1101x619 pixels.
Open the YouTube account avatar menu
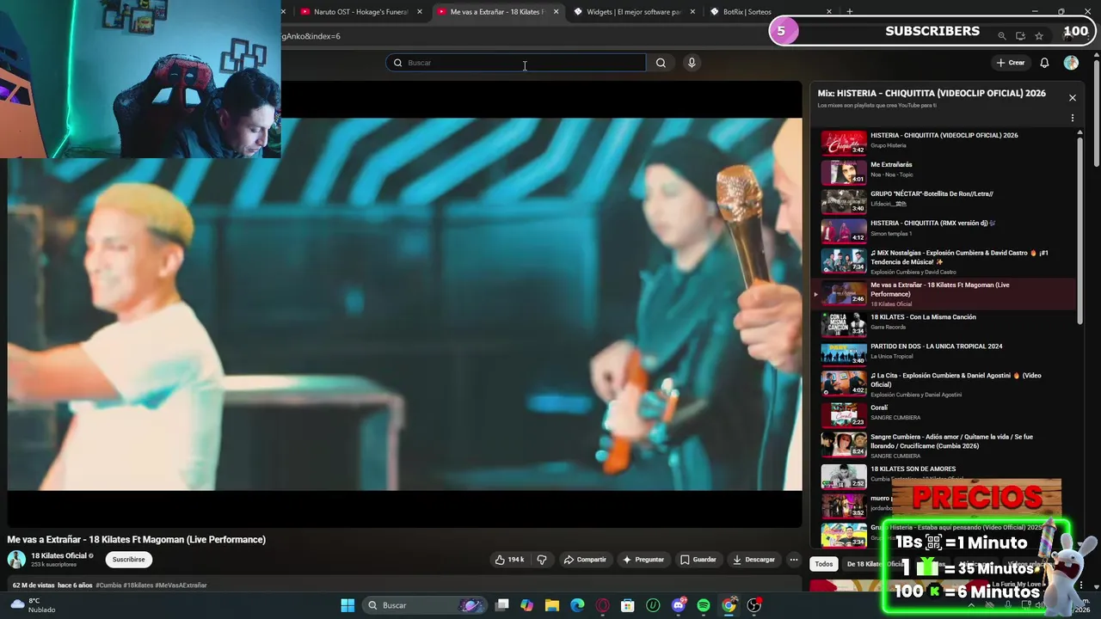[1071, 63]
